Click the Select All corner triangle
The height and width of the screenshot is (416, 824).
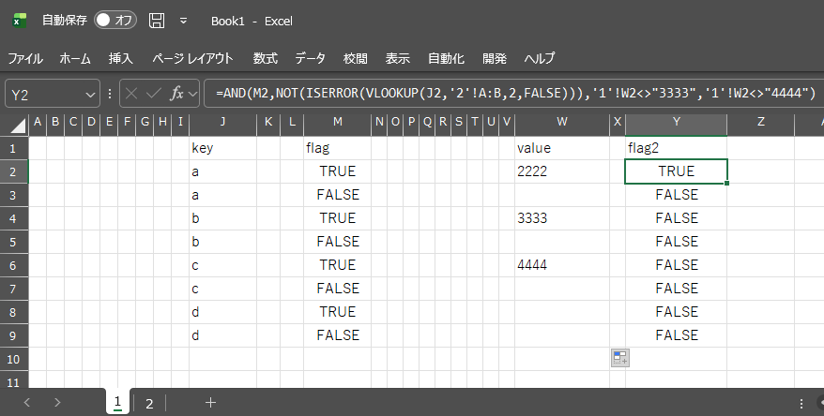[18, 126]
